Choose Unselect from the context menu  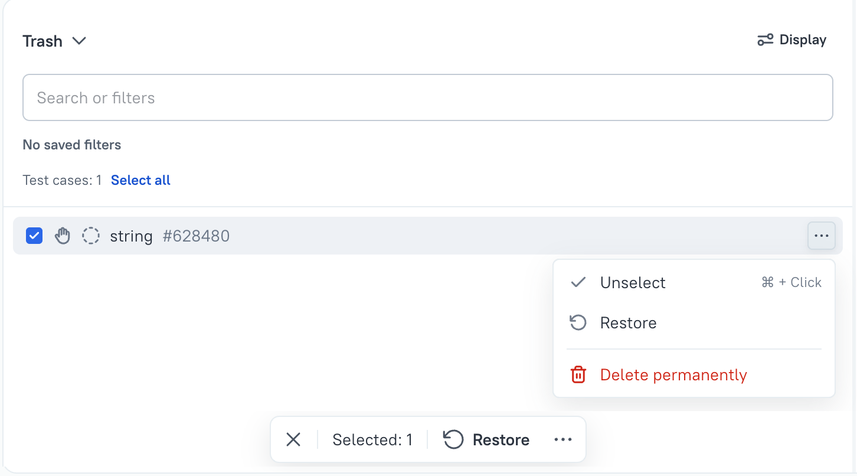[x=633, y=283]
